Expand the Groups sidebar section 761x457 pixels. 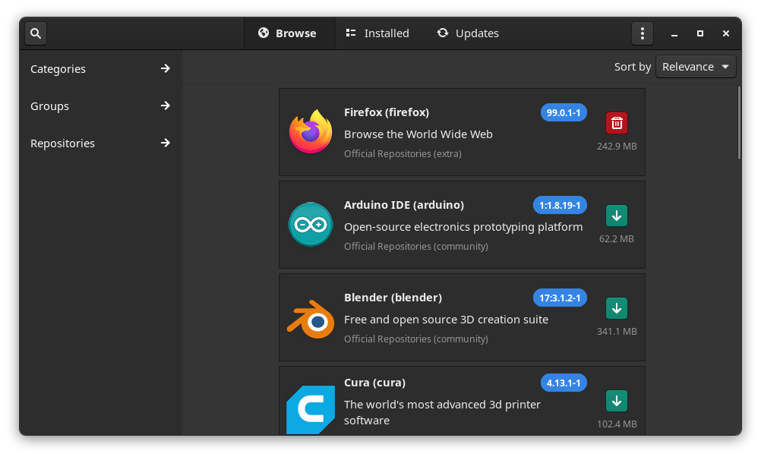100,106
